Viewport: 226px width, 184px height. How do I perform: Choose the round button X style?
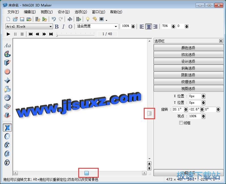click(7, 136)
